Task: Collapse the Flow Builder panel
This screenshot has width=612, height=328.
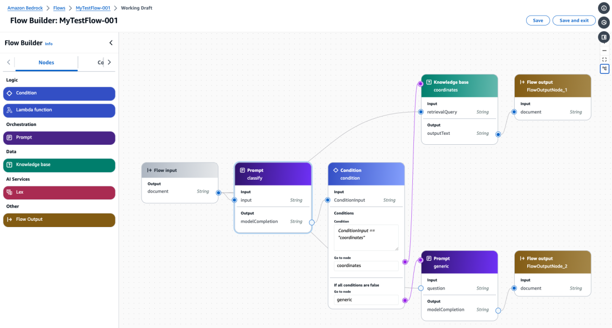Action: point(111,43)
